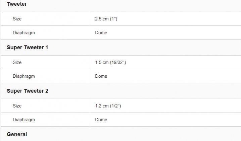Select the 1-inch measurement in Tweeter size

(x=112, y=19)
